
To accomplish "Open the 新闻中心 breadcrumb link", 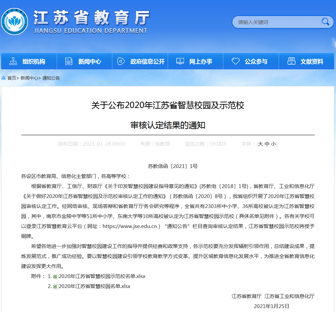I will [x=29, y=78].
